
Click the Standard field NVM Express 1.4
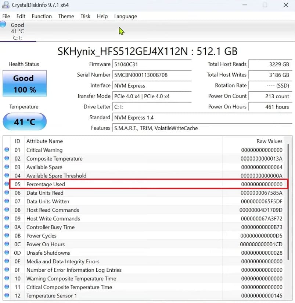(x=202, y=117)
